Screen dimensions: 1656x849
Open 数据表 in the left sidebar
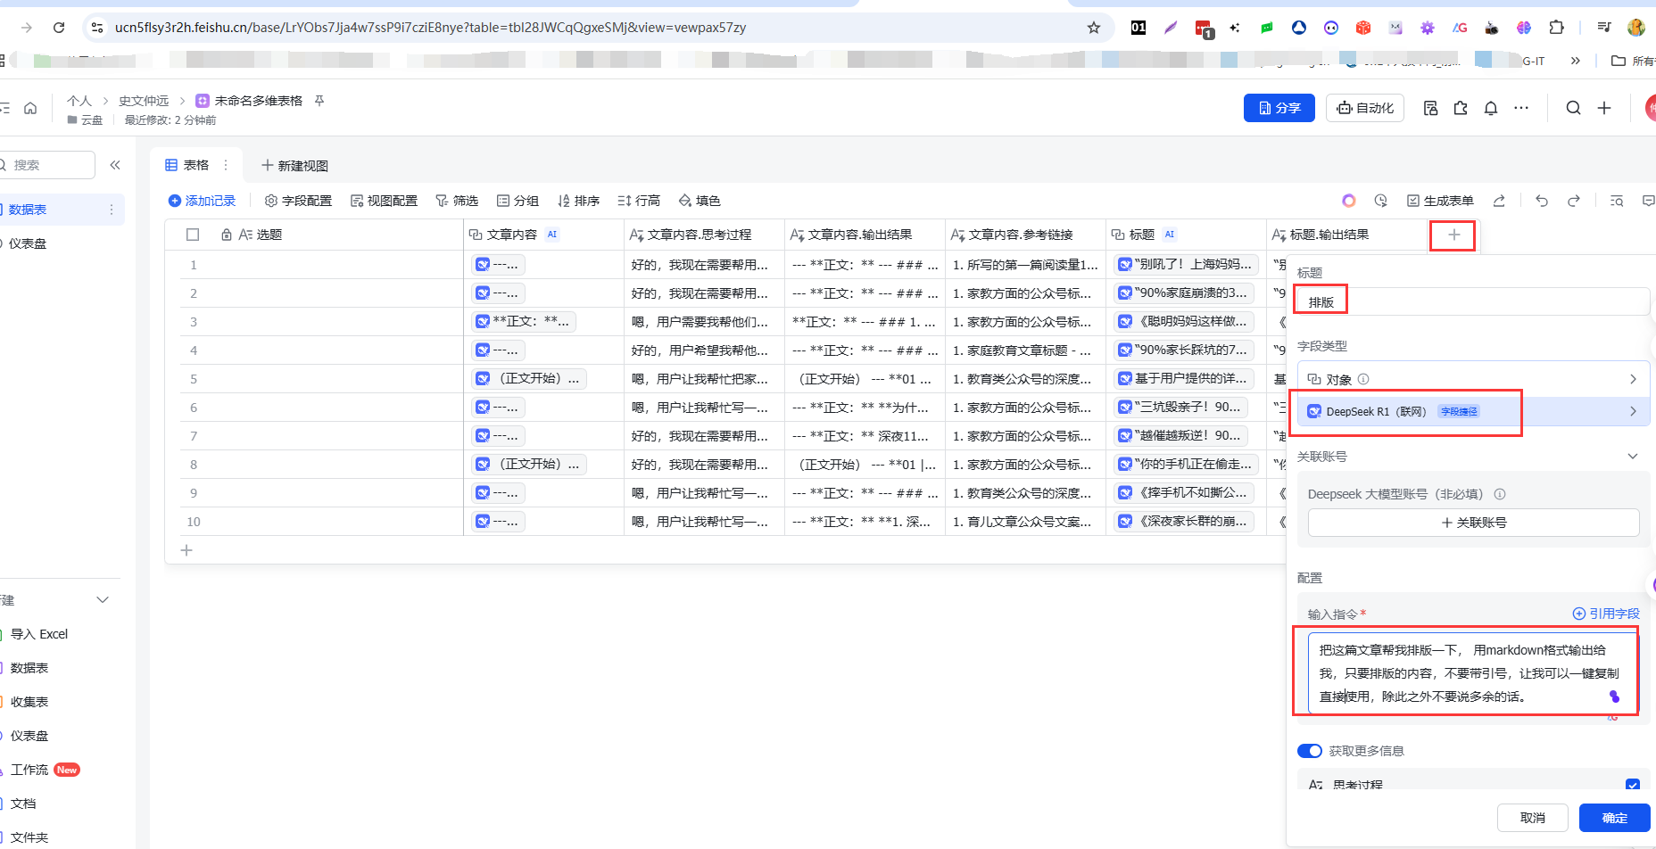coord(28,210)
